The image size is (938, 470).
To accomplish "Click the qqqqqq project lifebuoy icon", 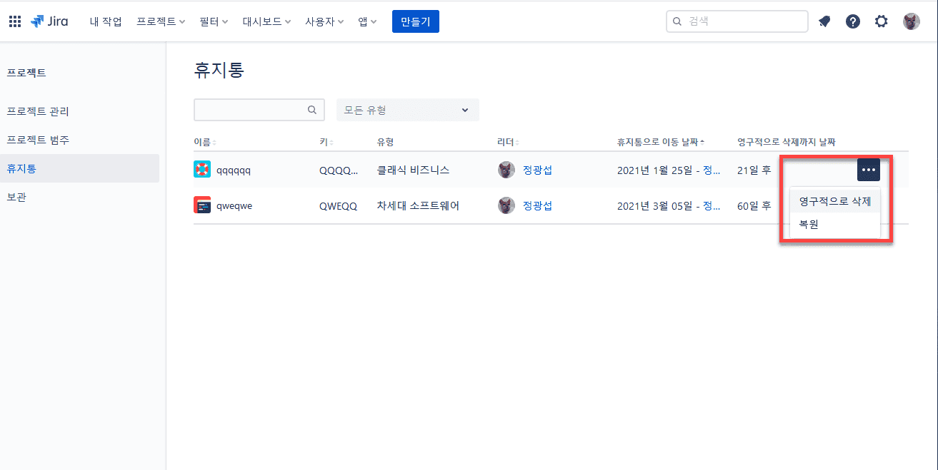I will 202,170.
